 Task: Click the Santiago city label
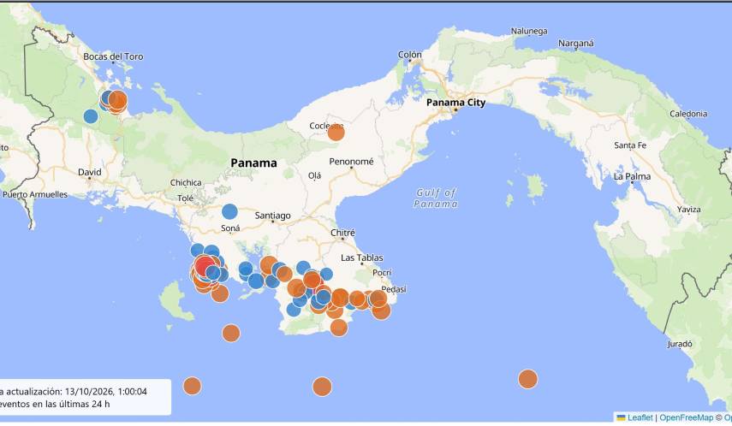click(x=272, y=216)
